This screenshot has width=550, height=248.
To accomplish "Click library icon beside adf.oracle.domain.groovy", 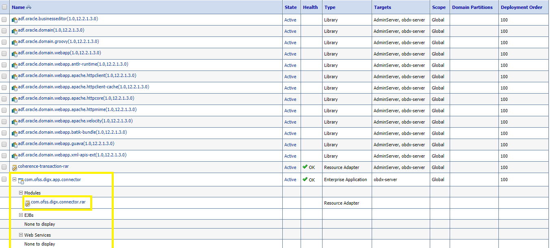I will pyautogui.click(x=15, y=43).
